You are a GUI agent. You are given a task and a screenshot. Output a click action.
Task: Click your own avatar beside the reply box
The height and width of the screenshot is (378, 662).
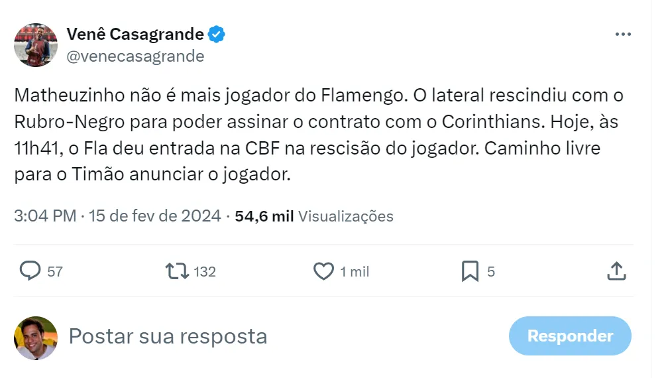[36, 338]
